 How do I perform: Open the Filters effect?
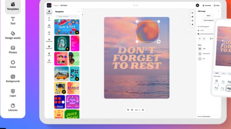(202, 49)
